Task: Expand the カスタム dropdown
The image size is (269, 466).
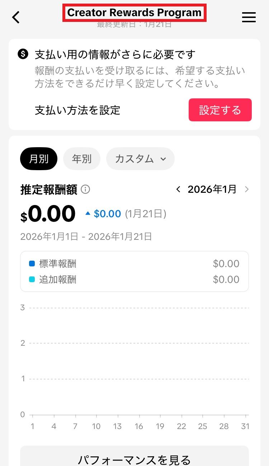Action: (140, 159)
